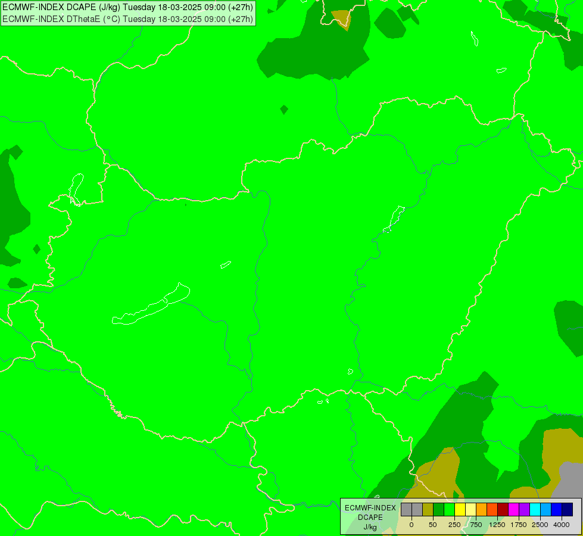Click the purple legend swatch
This screenshot has height=536, width=583.
point(524,509)
